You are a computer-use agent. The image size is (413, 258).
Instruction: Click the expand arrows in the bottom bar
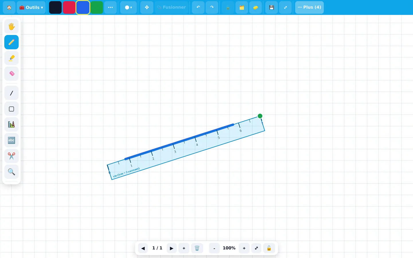pyautogui.click(x=256, y=248)
